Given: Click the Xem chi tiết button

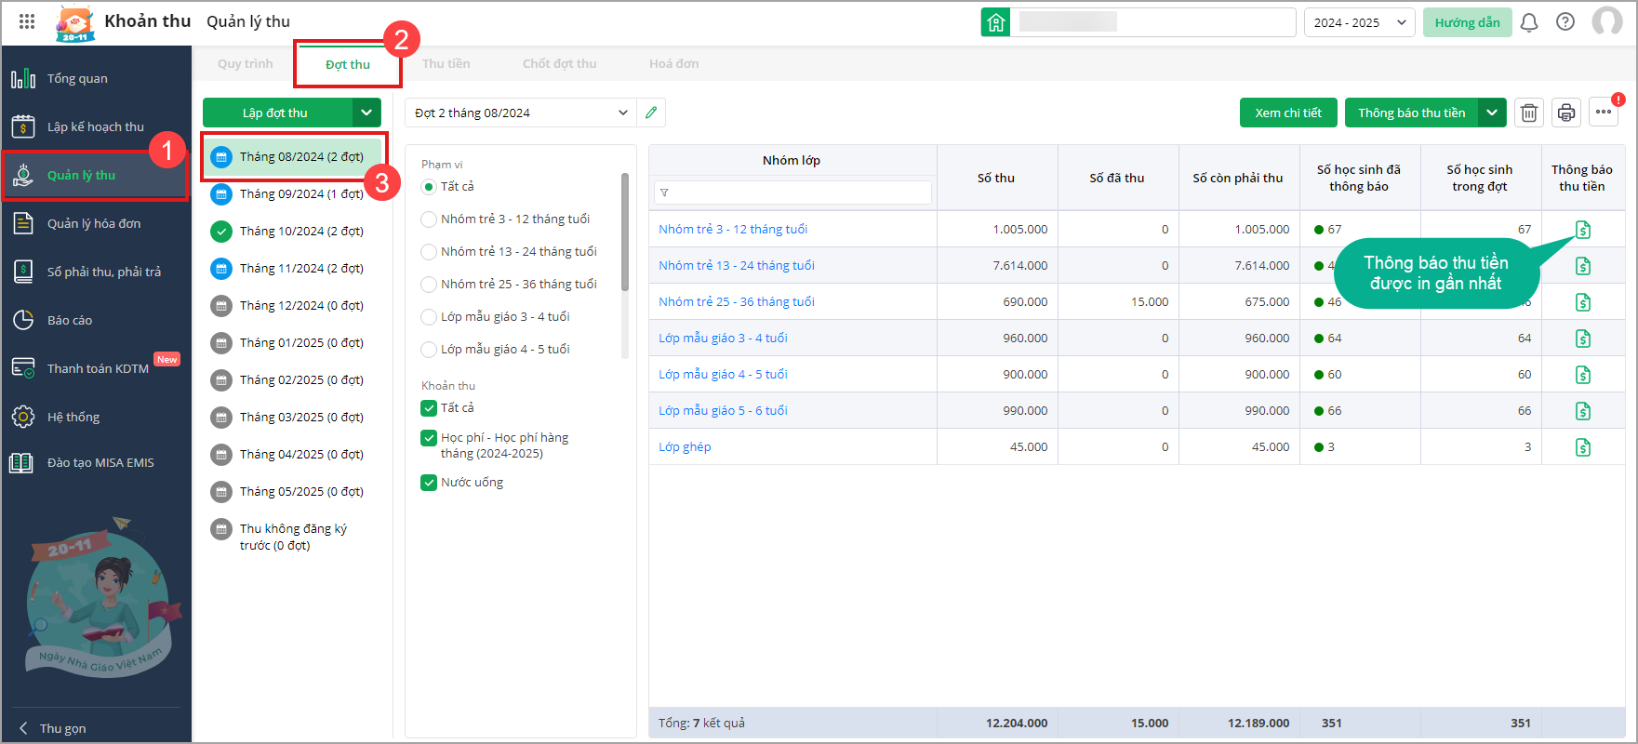Looking at the screenshot, I should pyautogui.click(x=1287, y=113).
